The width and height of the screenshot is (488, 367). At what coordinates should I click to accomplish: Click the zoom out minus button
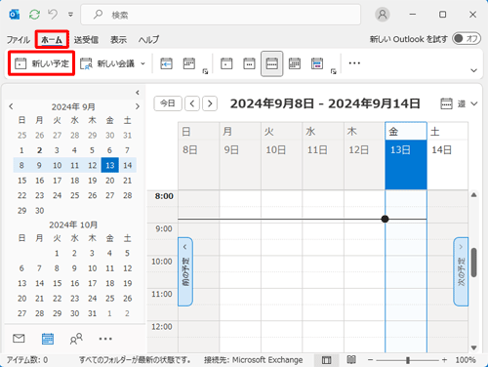pyautogui.click(x=370, y=360)
